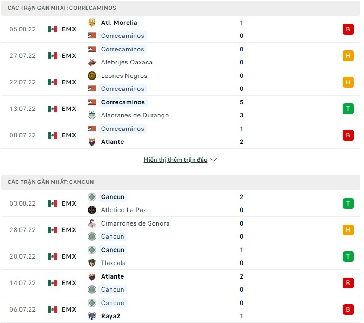Click the Atletico La Paz logo
The image size is (364, 323).
click(x=92, y=210)
